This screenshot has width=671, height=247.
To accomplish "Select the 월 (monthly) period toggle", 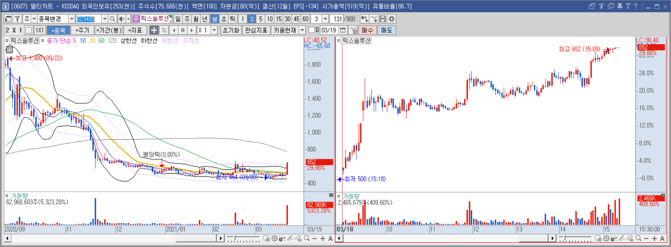I will coord(196,19).
